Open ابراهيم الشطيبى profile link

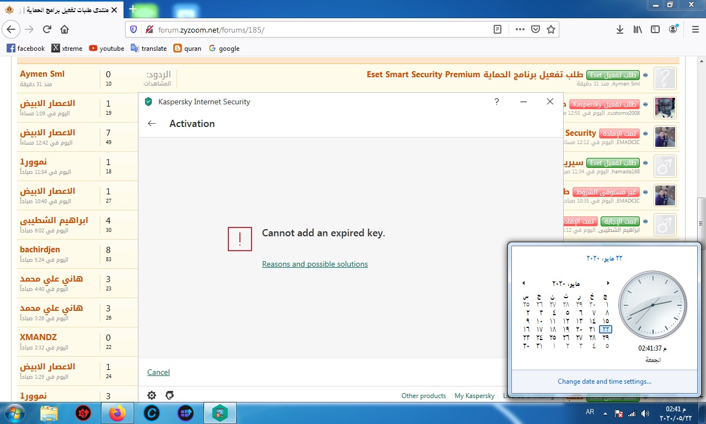[x=54, y=220]
